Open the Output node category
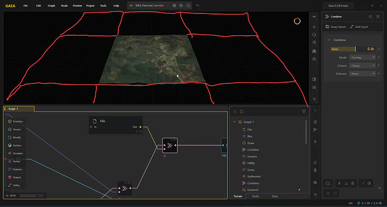Image resolution: width=387 pixels, height=207 pixels. tap(15, 177)
